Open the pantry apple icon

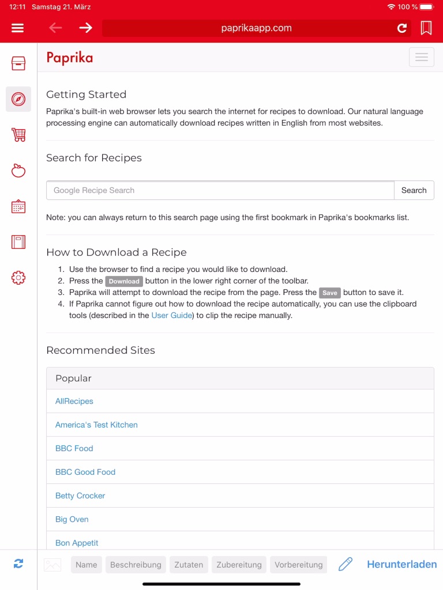[x=18, y=171]
